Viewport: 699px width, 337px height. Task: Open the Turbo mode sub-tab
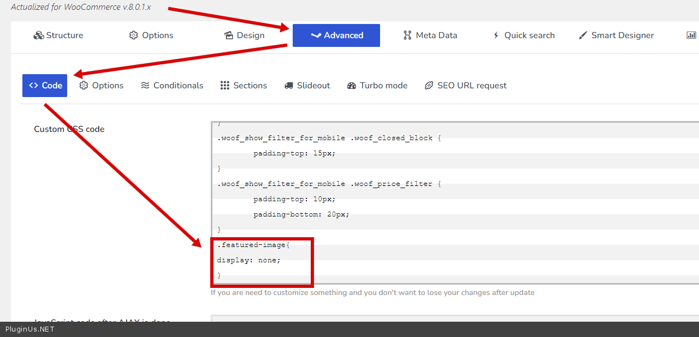pos(377,86)
